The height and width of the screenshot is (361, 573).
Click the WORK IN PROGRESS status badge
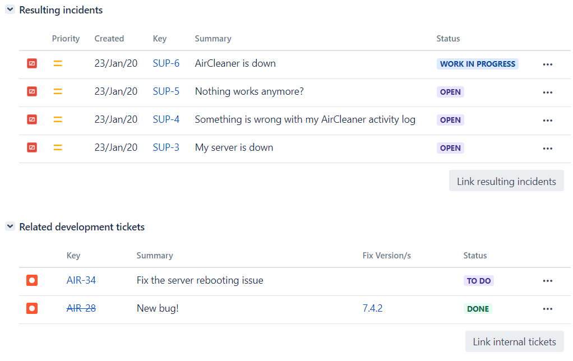478,64
